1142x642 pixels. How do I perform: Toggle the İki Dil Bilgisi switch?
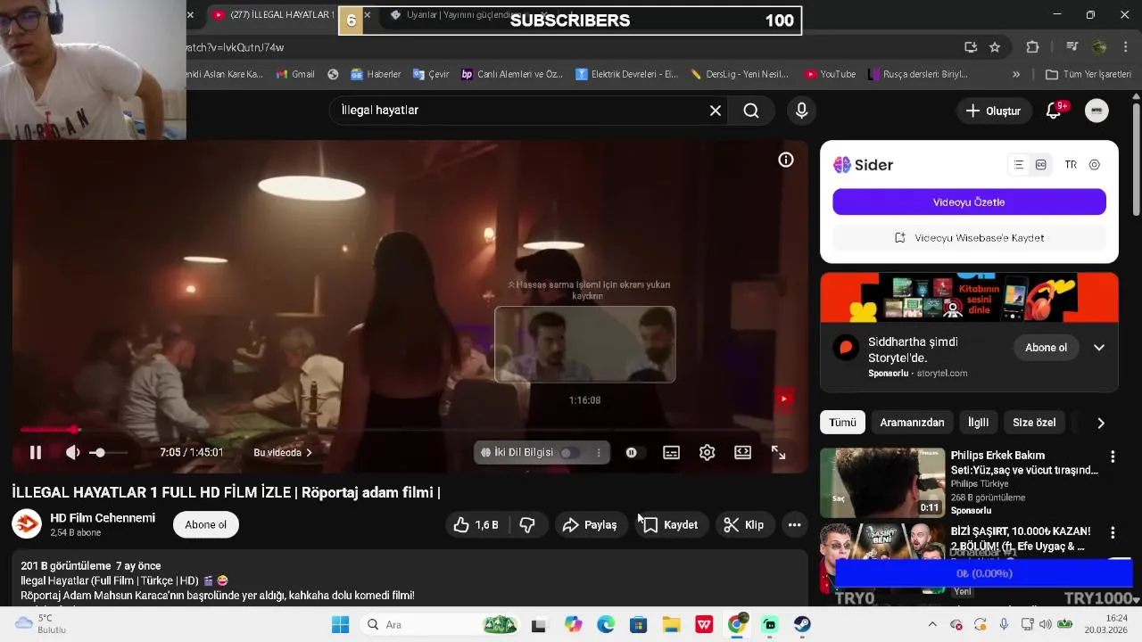[568, 453]
